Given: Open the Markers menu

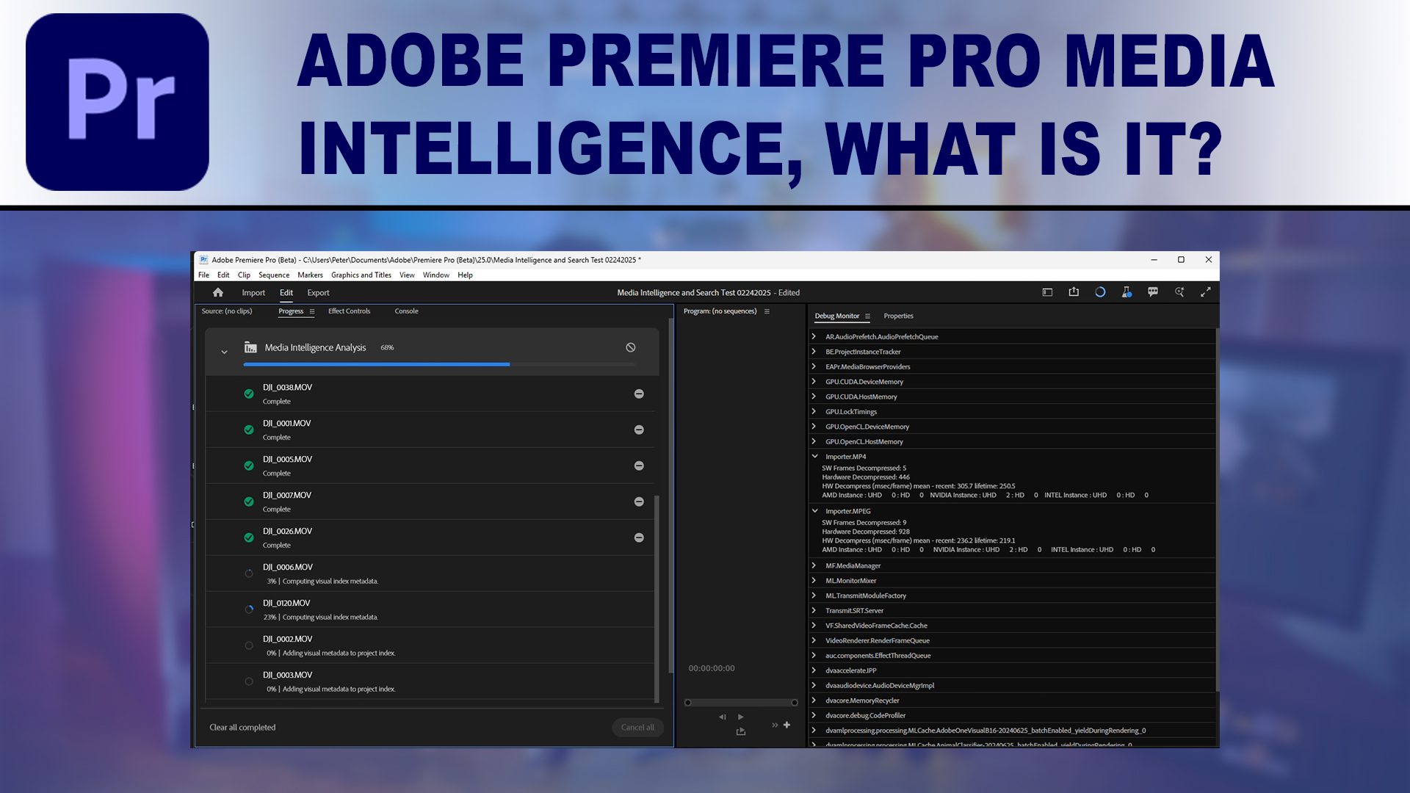Looking at the screenshot, I should tap(310, 275).
